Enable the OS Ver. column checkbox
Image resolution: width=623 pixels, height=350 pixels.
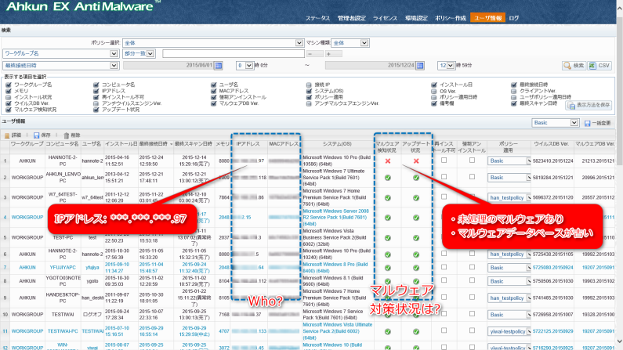point(434,91)
